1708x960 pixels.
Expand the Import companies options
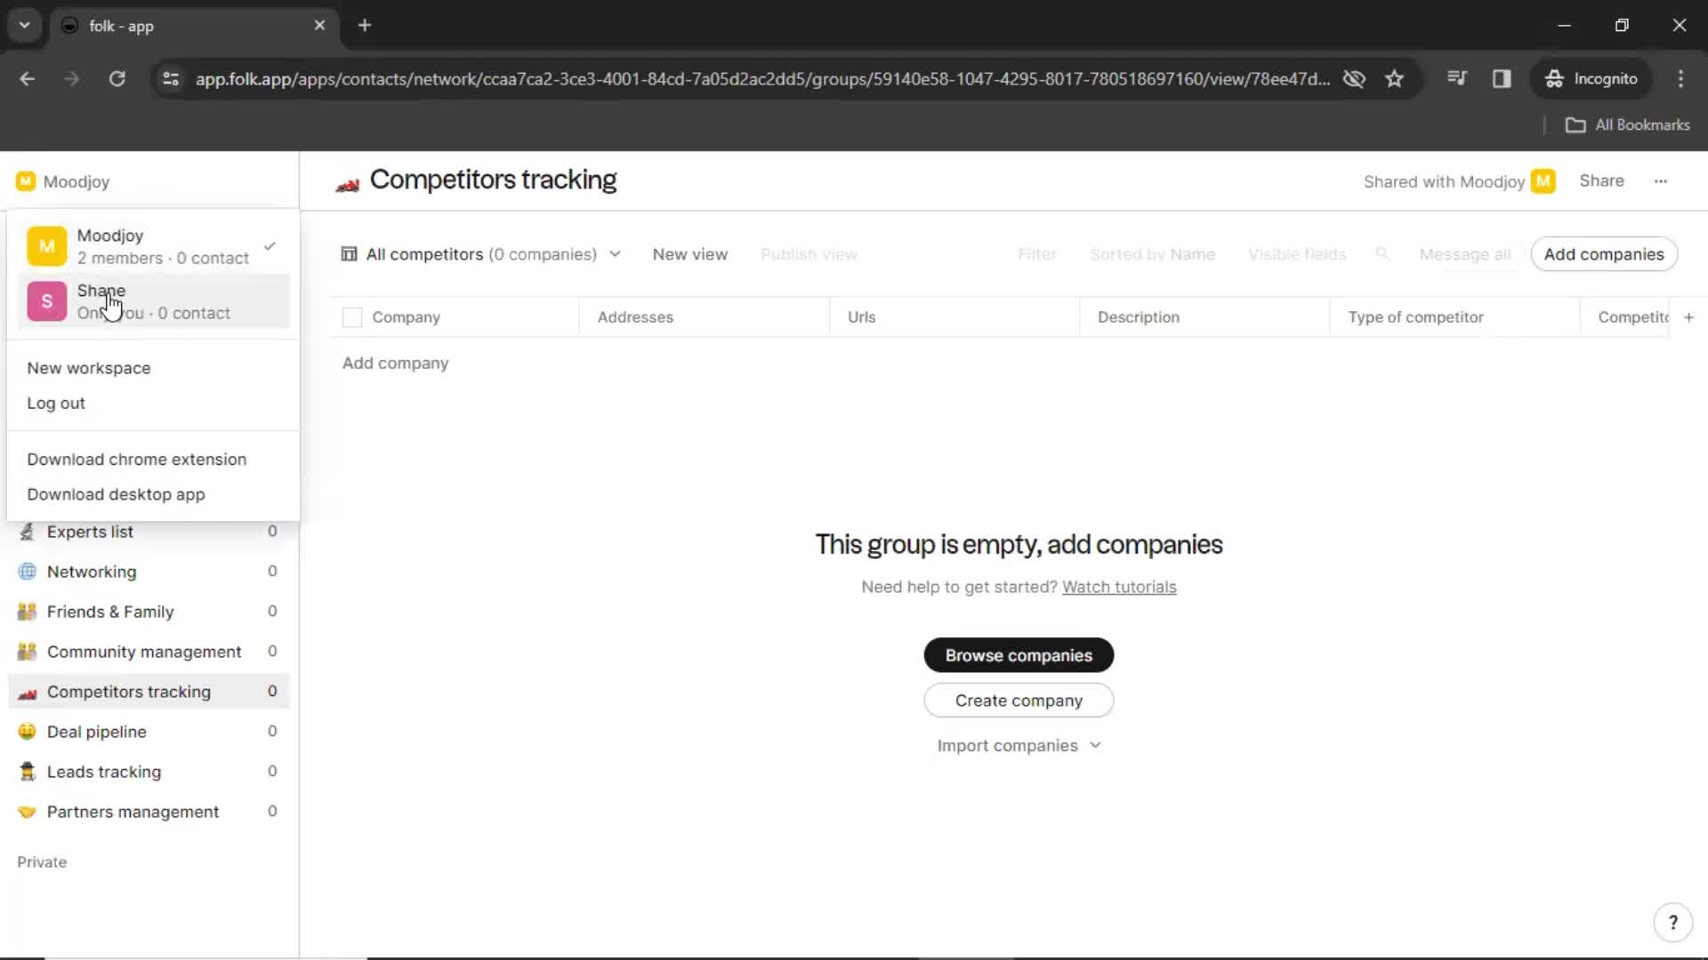click(1094, 746)
